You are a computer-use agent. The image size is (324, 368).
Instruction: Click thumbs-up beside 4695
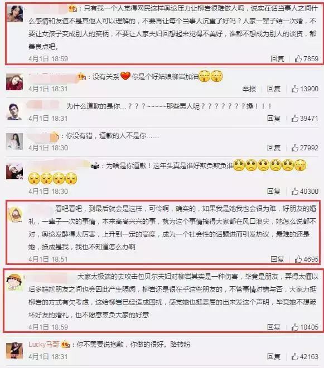(298, 259)
